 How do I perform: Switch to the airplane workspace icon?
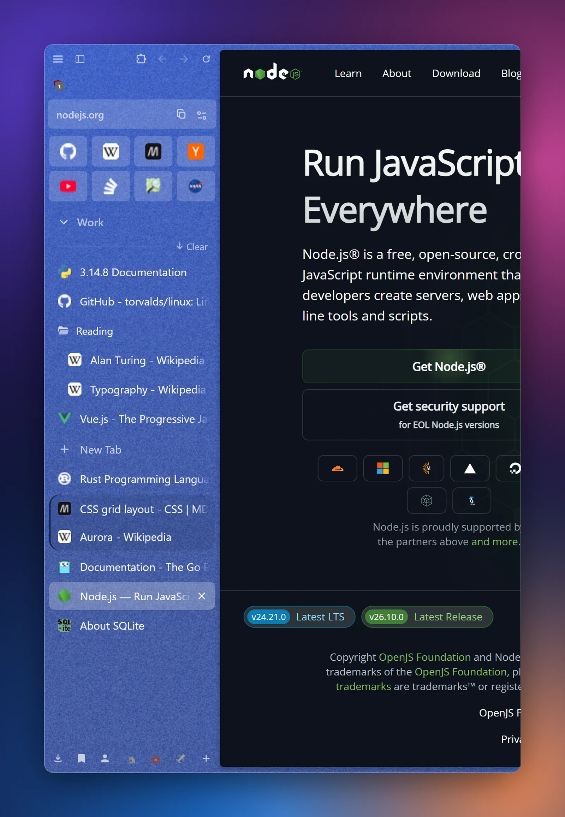coord(180,759)
